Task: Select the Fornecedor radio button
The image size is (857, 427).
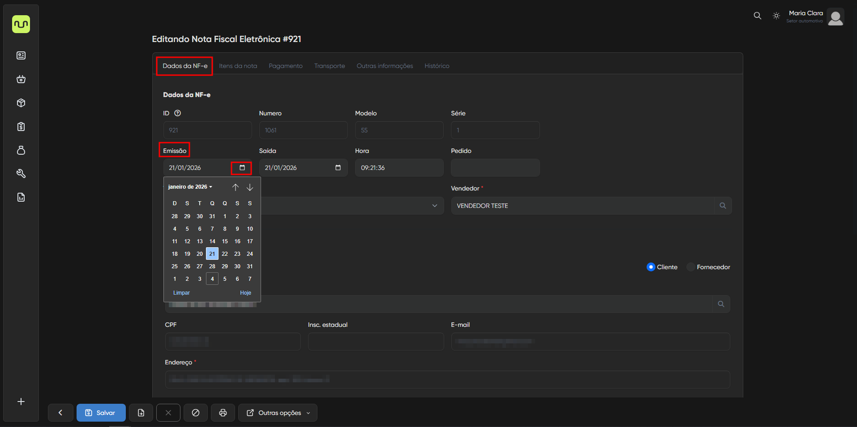Action: coord(691,267)
